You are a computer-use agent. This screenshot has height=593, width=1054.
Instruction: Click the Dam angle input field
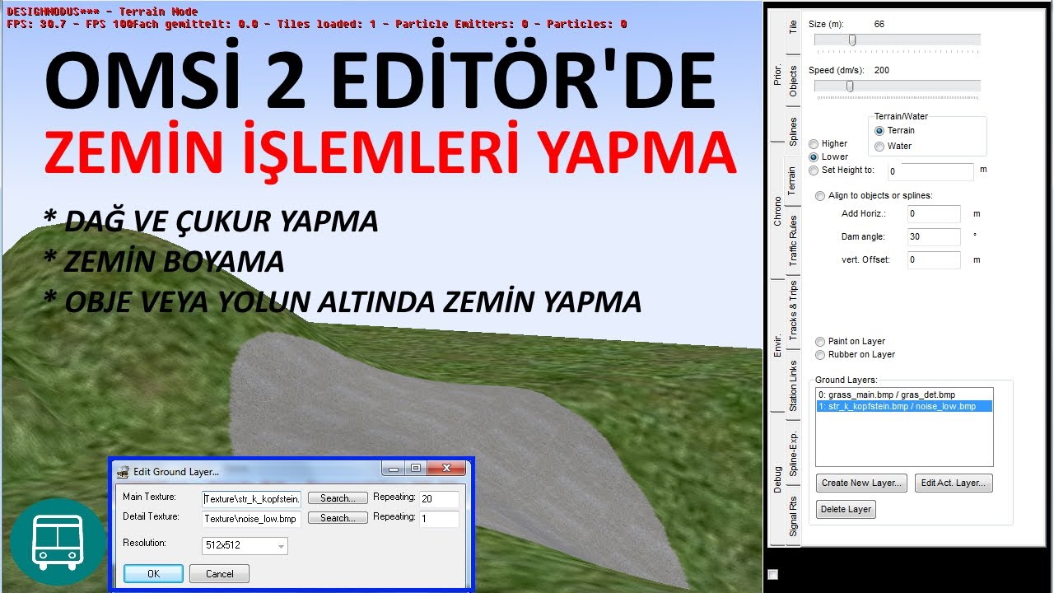(934, 237)
